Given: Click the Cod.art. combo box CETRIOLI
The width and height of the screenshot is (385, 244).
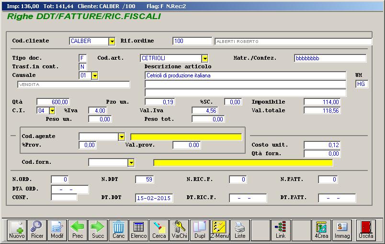Looking at the screenshot, I should [x=174, y=58].
